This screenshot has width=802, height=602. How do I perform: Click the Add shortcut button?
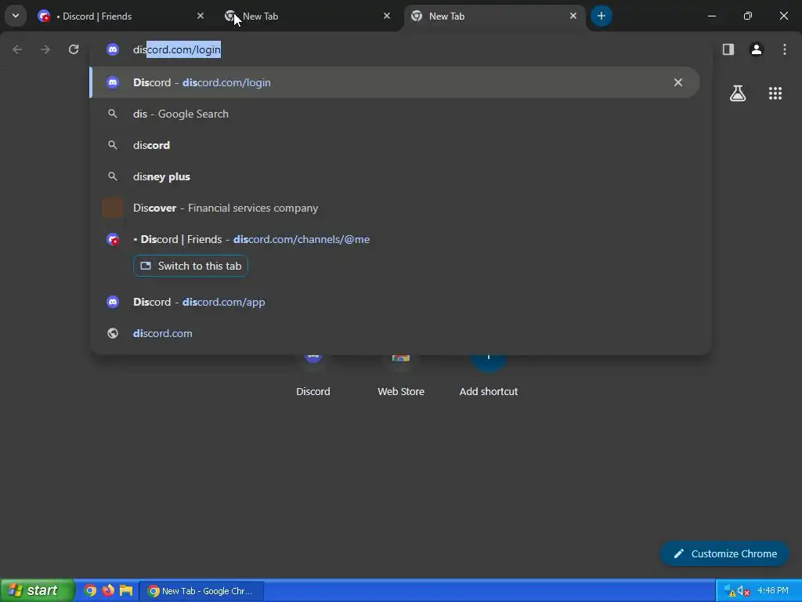tap(489, 376)
